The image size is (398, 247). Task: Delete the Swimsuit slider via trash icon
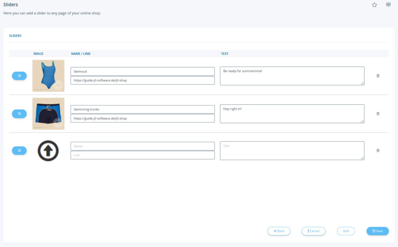(x=378, y=76)
